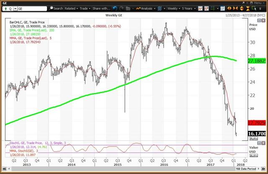The height and width of the screenshot is (174, 268).
Task: Click the Weekly GE chart title
Action: tap(114, 15)
